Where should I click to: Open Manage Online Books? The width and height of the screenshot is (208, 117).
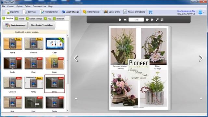tap(134, 12)
